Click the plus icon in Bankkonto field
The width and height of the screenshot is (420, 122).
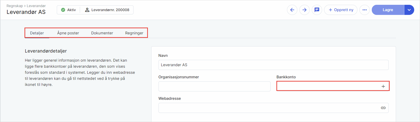point(383,86)
